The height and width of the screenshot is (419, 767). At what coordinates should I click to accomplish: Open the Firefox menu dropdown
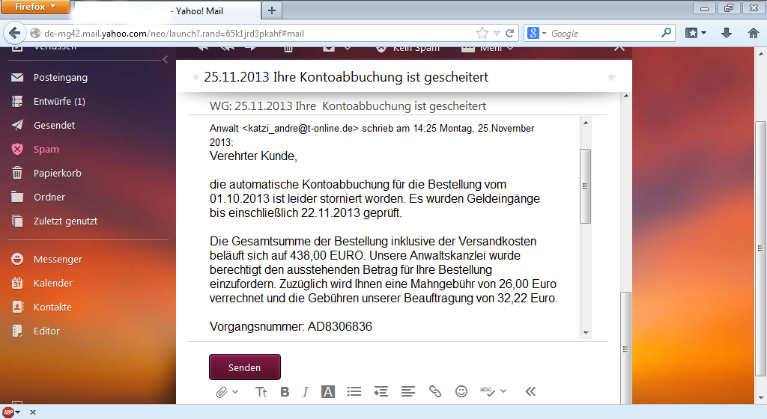pos(35,7)
